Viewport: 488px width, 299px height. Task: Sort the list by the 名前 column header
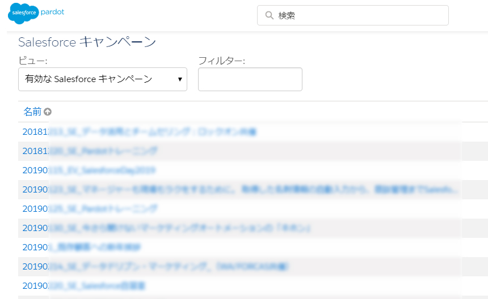point(32,112)
